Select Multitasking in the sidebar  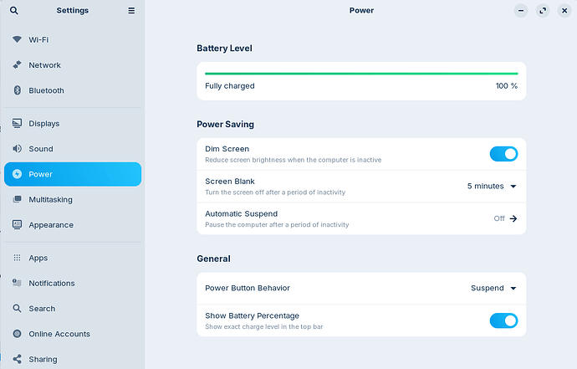[x=50, y=200]
